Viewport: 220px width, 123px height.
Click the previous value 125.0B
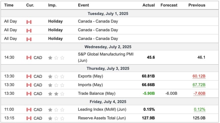pyautogui.click(x=199, y=118)
